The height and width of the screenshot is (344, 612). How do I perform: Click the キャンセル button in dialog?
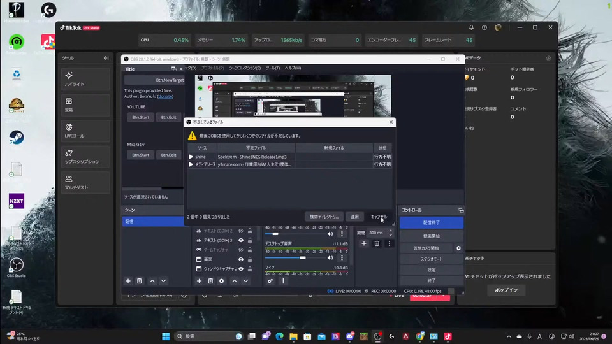(379, 217)
